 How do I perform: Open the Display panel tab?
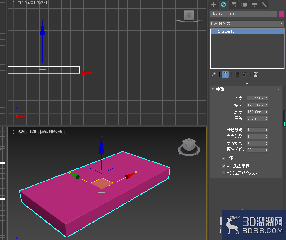pyautogui.click(x=254, y=4)
